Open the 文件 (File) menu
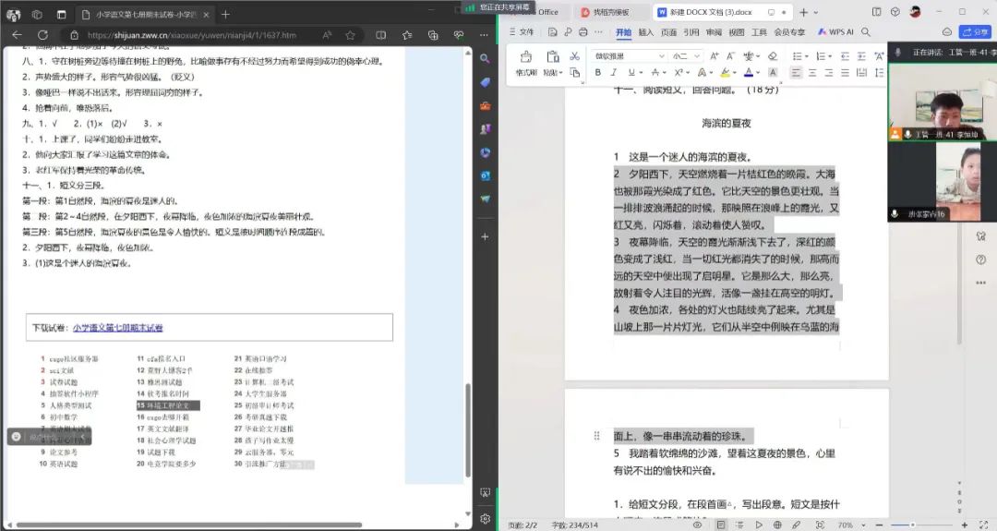 [x=521, y=31]
